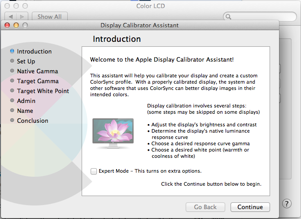The image size is (301, 219).
Task: Click the Go Back button
Action: tap(205, 207)
